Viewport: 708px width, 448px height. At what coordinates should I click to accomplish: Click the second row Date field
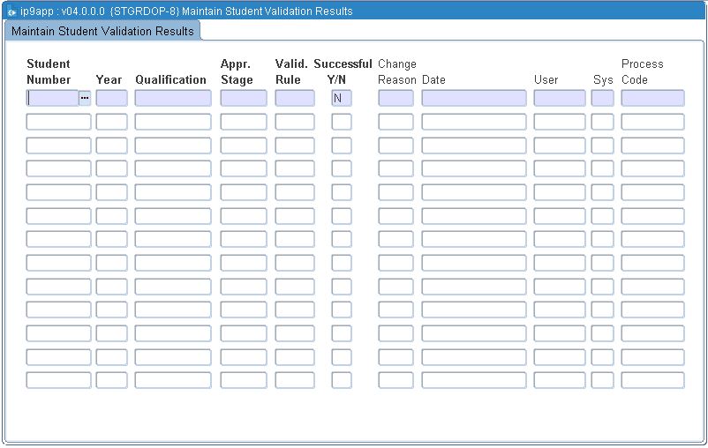(474, 122)
